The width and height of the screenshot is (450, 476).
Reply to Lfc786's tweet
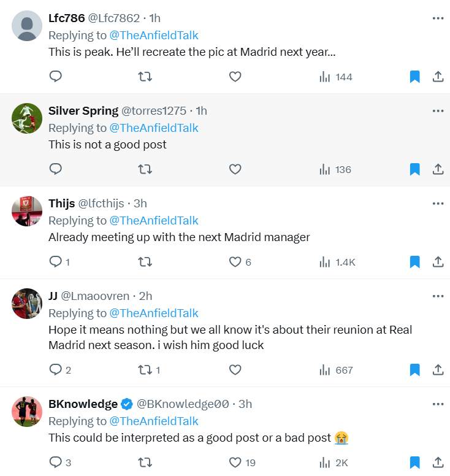pyautogui.click(x=56, y=77)
